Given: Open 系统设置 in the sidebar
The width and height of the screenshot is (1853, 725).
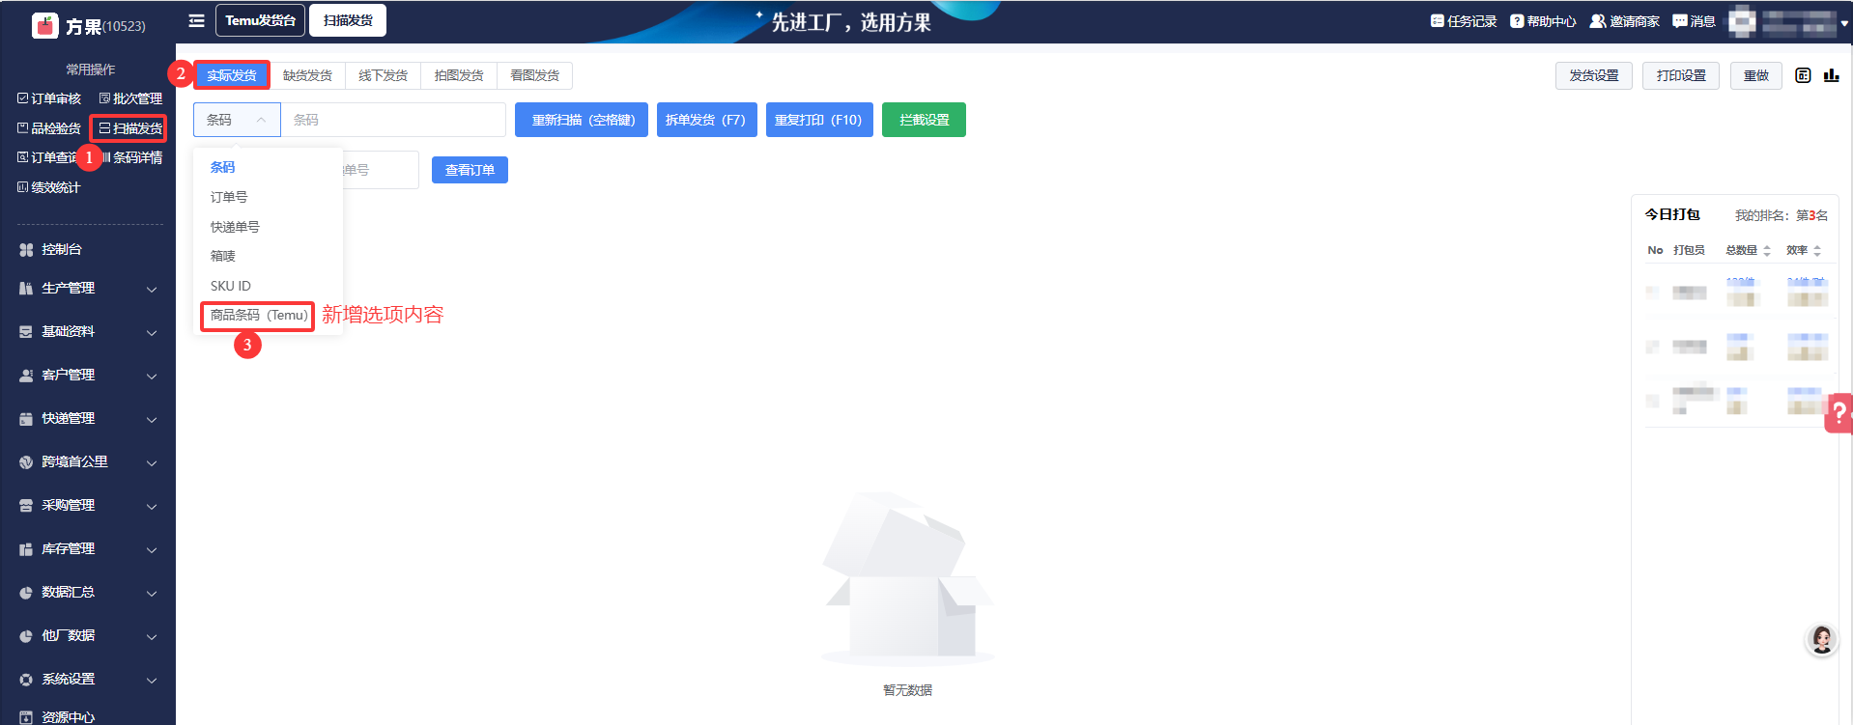Looking at the screenshot, I should coord(87,679).
